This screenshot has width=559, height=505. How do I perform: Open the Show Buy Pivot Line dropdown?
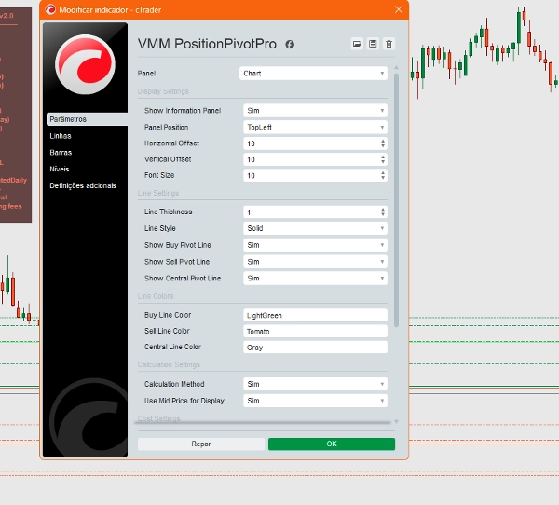tap(316, 245)
